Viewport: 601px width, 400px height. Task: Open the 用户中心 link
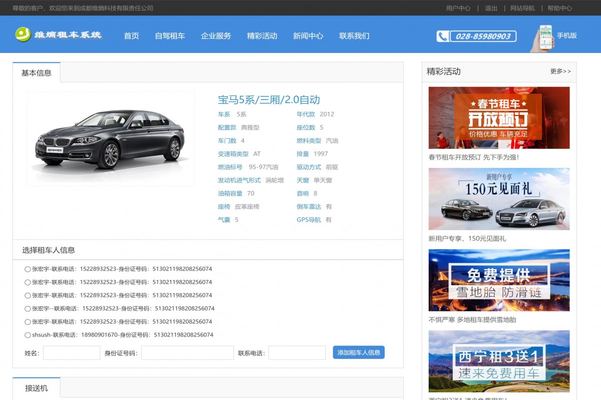click(458, 8)
